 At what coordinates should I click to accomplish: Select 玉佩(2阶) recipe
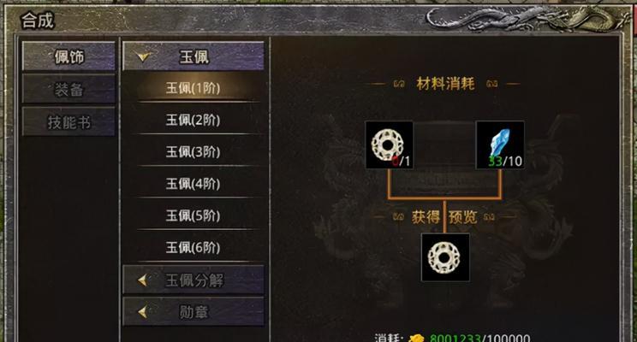193,120
